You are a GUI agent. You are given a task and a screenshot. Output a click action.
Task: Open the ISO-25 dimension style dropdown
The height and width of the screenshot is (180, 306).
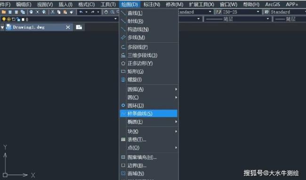(258, 12)
